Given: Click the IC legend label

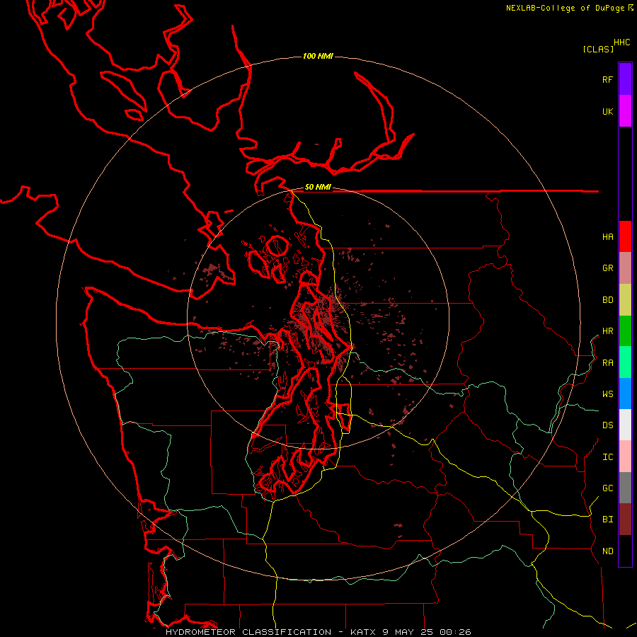Looking at the screenshot, I should click(607, 457).
